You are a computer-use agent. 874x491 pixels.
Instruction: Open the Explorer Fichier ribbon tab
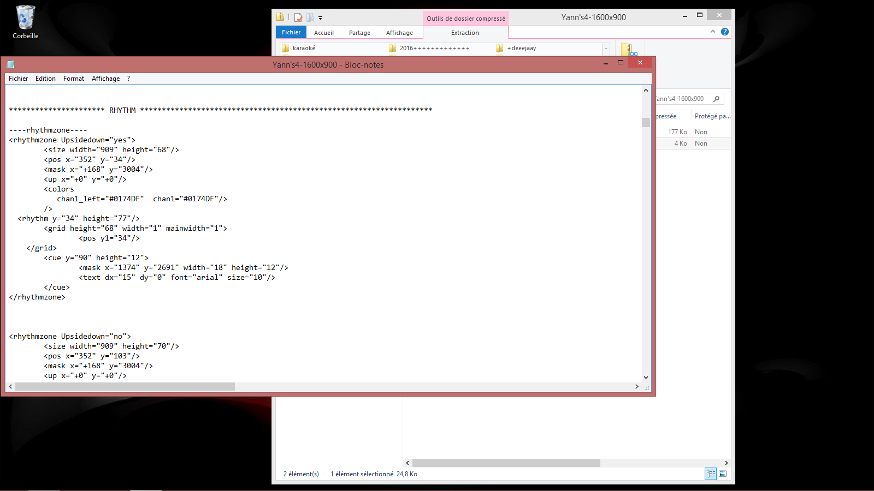[x=291, y=32]
